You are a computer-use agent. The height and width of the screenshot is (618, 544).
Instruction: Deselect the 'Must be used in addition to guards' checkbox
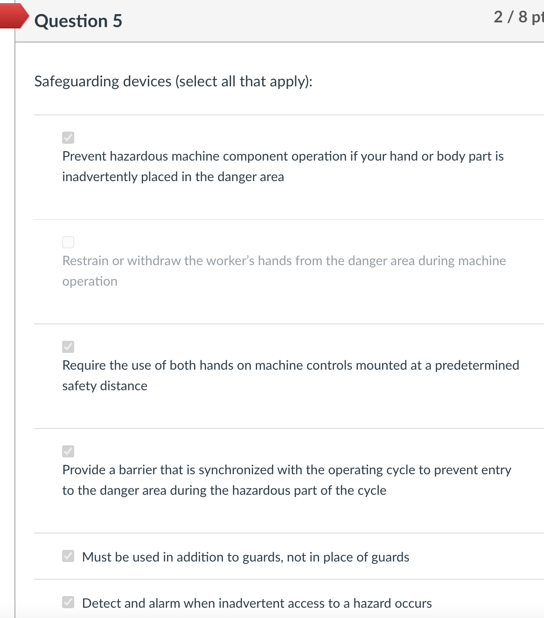click(68, 555)
